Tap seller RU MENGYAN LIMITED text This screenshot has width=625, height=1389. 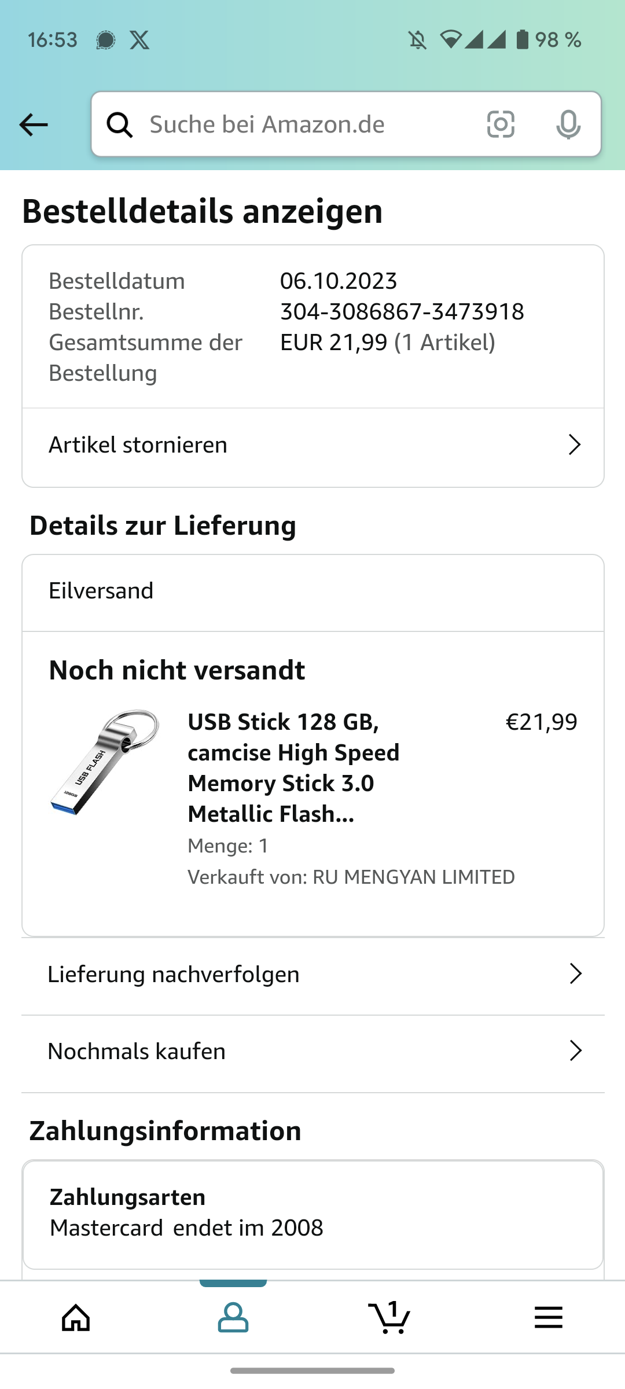413,877
